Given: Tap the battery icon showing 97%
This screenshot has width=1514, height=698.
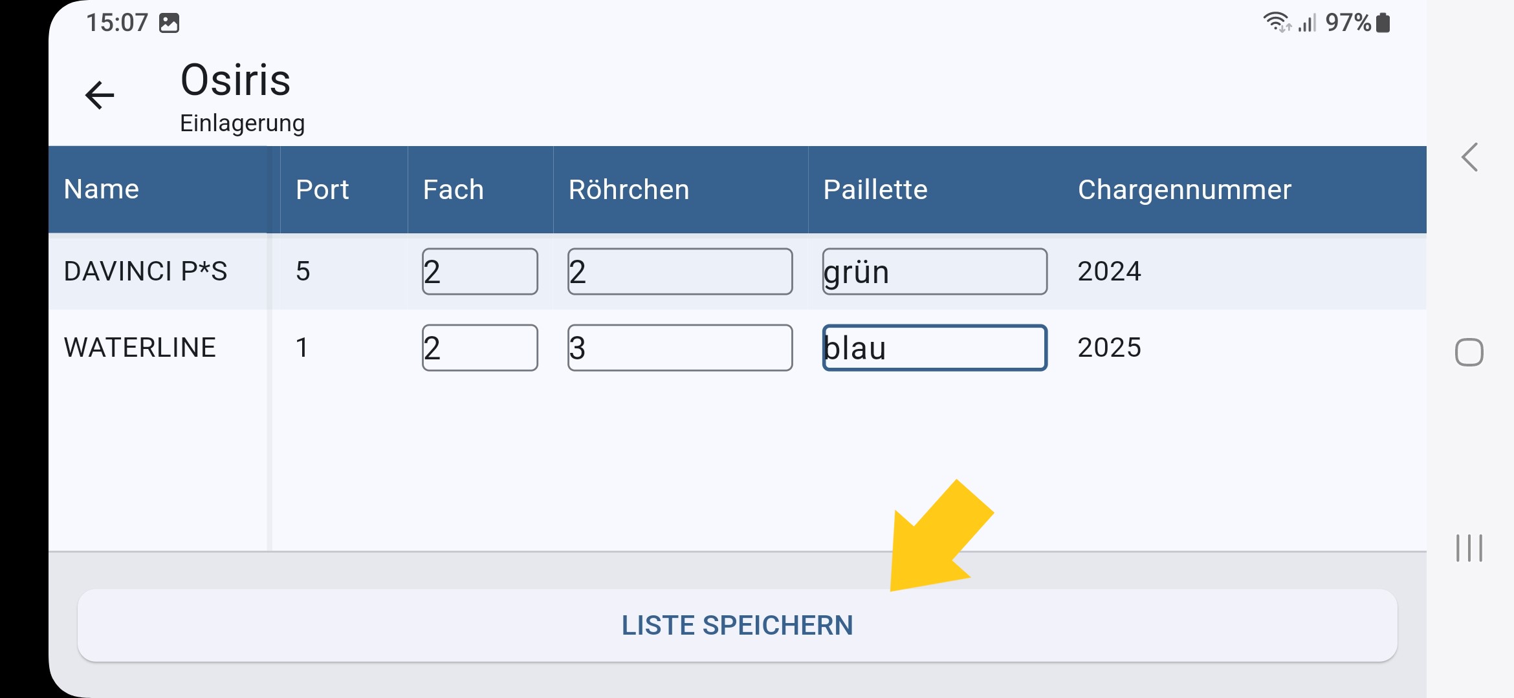Looking at the screenshot, I should point(1383,23).
